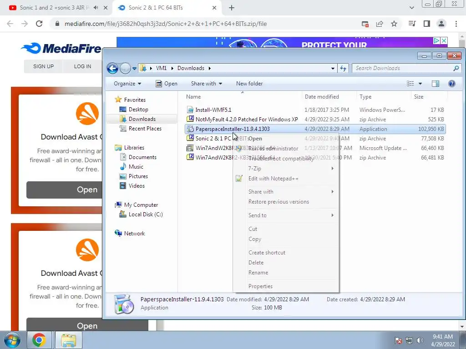The height and width of the screenshot is (349, 466).
Task: Click refresh button next to Explorer address bar
Action: (x=343, y=68)
